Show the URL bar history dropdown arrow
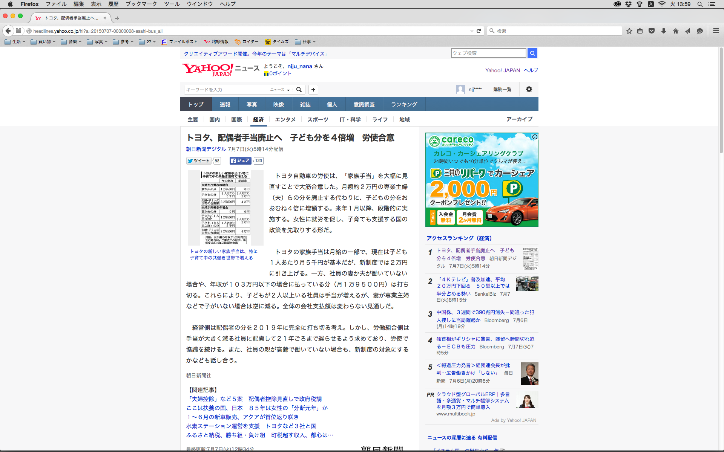The image size is (724, 452). tap(471, 31)
